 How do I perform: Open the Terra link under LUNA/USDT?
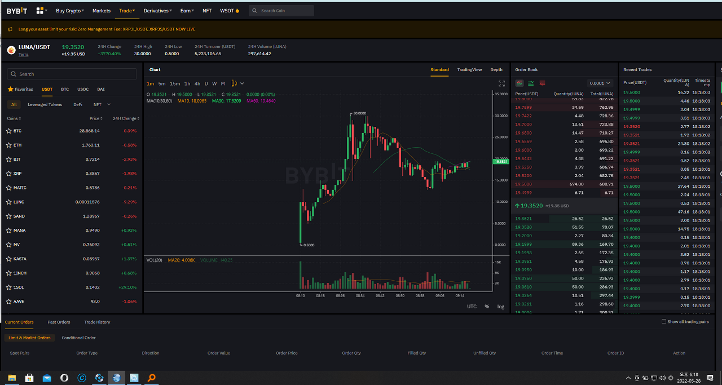tap(23, 55)
